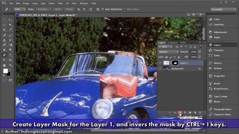
Task: Open the Opacity slider arrow
Action: (199, 52)
